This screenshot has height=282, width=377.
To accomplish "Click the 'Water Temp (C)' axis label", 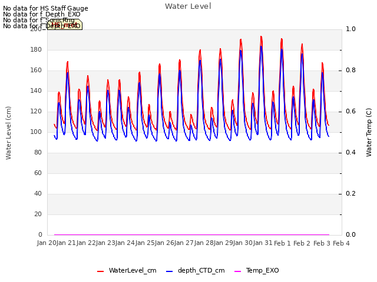I will tap(369, 132).
